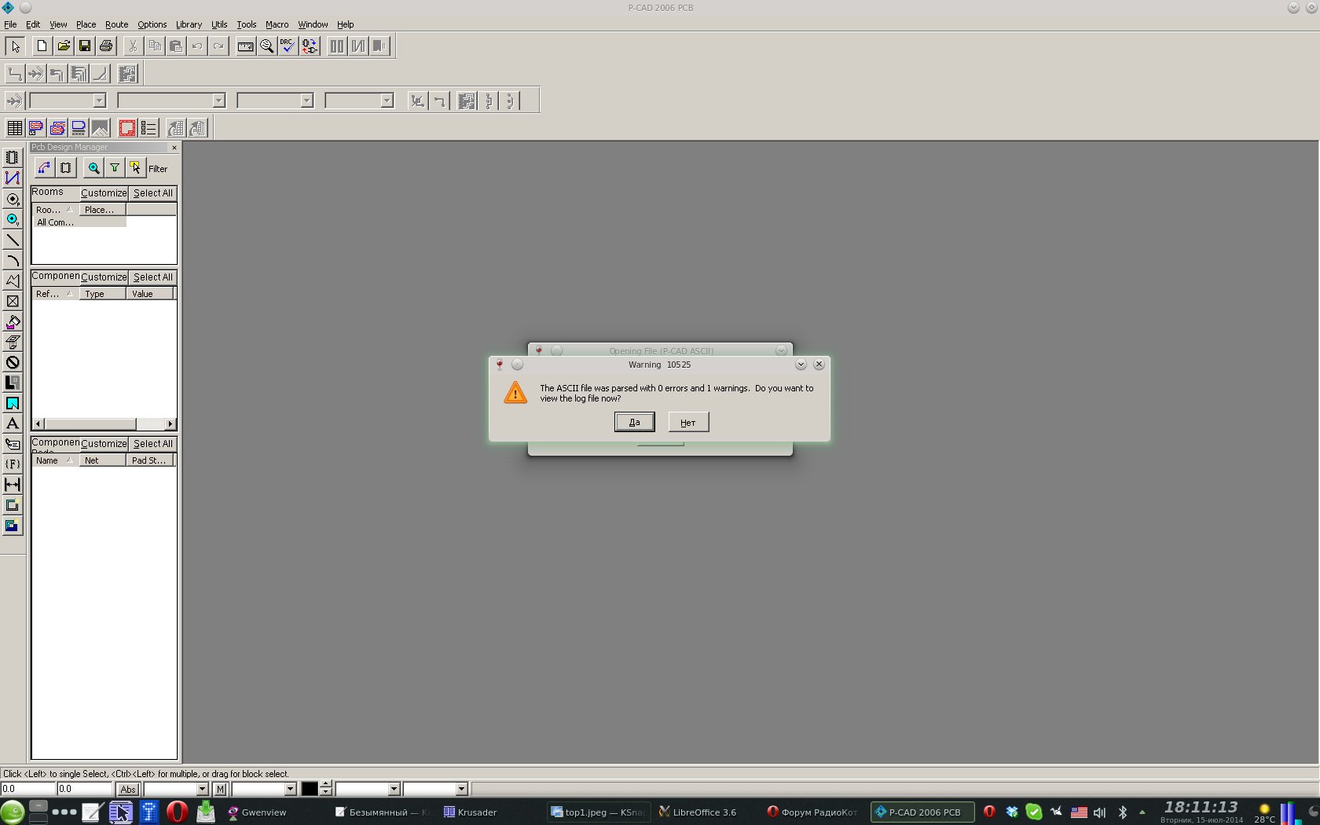Viewport: 1320px width, 825px height.
Task: Select the Place Arc tool
Action: [13, 260]
